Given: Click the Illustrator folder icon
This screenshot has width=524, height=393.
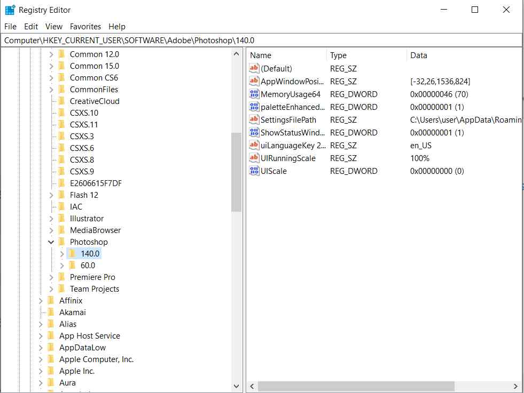Looking at the screenshot, I should pos(62,218).
